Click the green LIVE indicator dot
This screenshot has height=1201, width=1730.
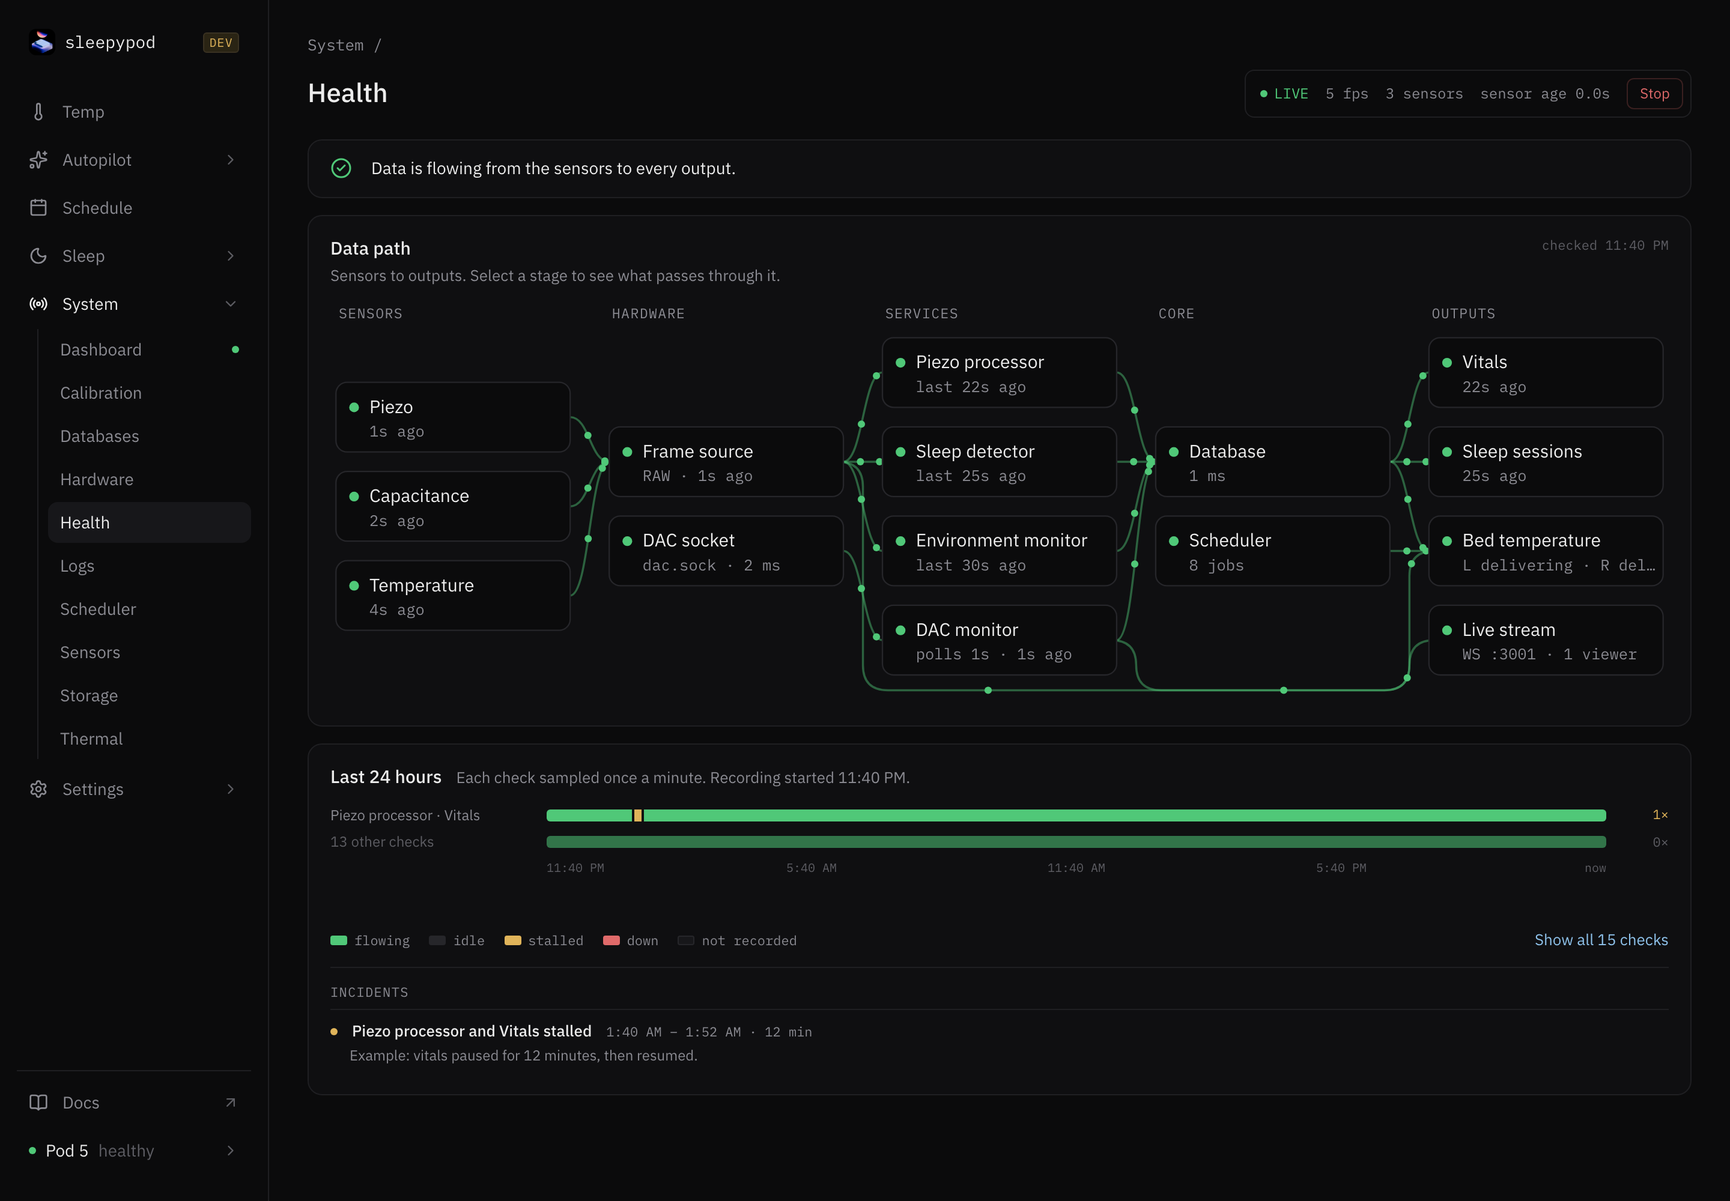[1264, 94]
